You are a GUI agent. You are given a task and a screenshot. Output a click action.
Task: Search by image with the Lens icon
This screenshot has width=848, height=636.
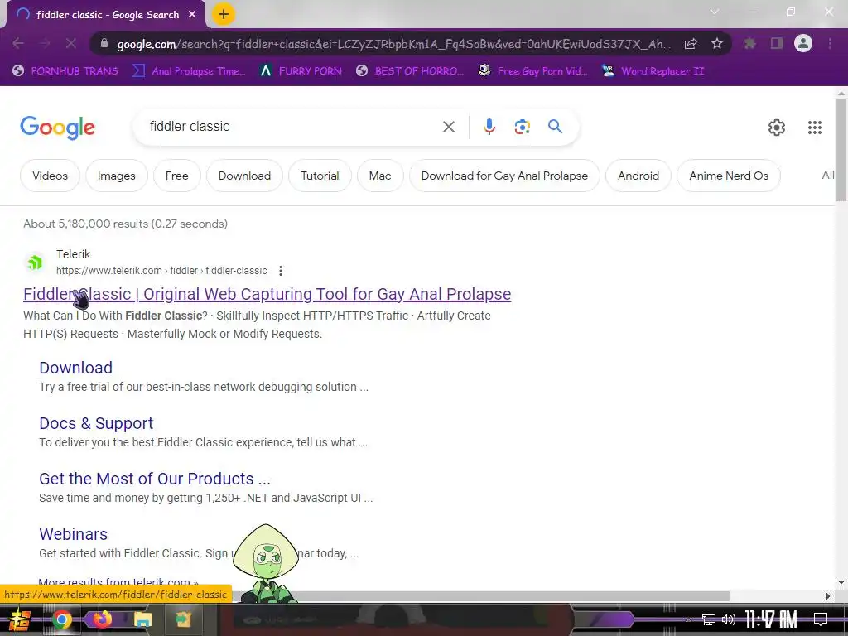tap(522, 127)
